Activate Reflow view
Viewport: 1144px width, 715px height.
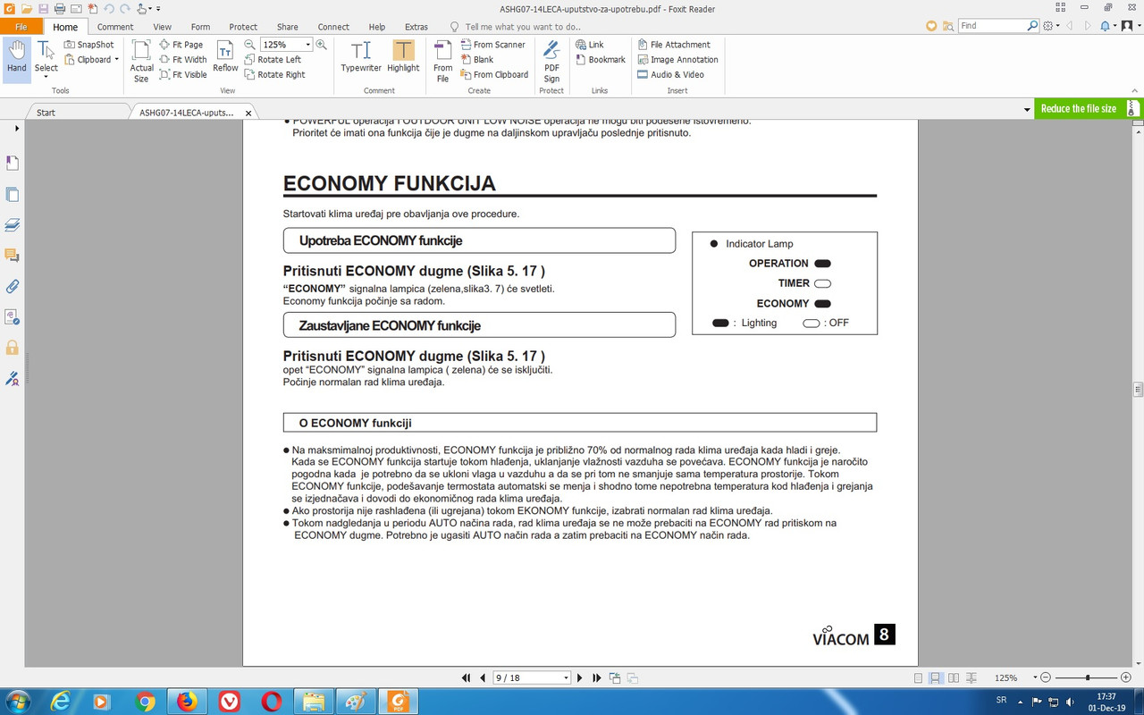click(x=225, y=57)
